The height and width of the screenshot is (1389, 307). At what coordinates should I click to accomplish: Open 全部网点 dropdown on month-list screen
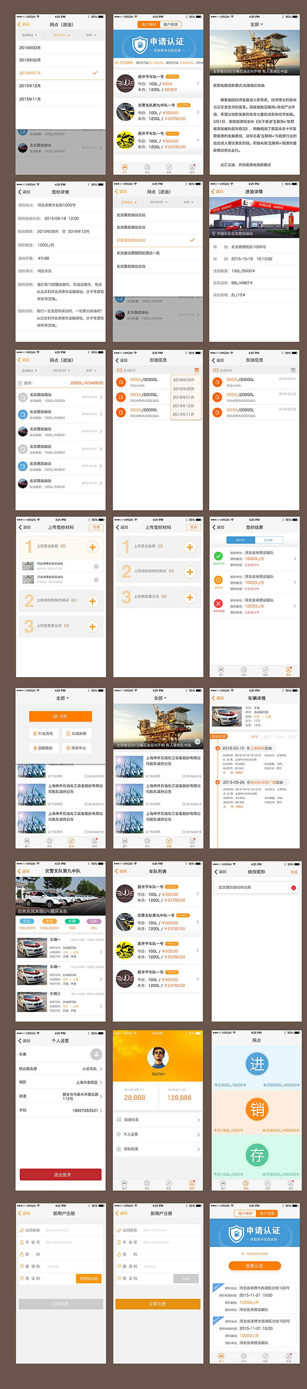30,35
